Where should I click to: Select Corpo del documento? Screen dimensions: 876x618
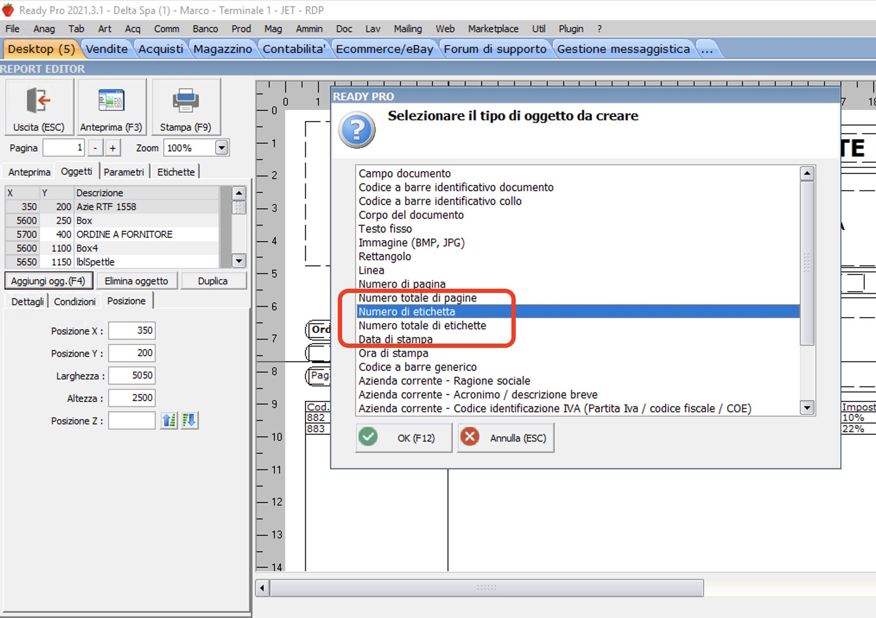[x=578, y=215]
